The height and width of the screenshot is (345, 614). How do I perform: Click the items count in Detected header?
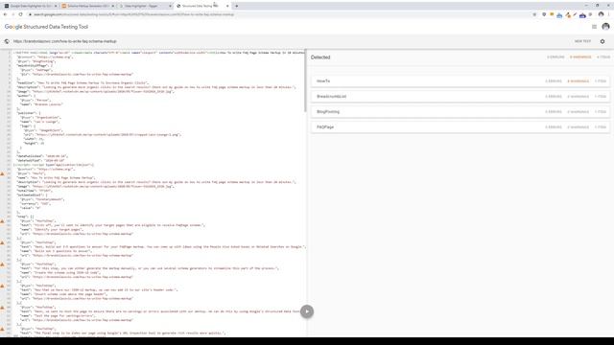point(603,57)
